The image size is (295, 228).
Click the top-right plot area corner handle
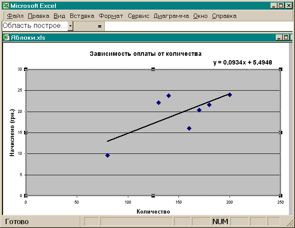click(x=281, y=69)
